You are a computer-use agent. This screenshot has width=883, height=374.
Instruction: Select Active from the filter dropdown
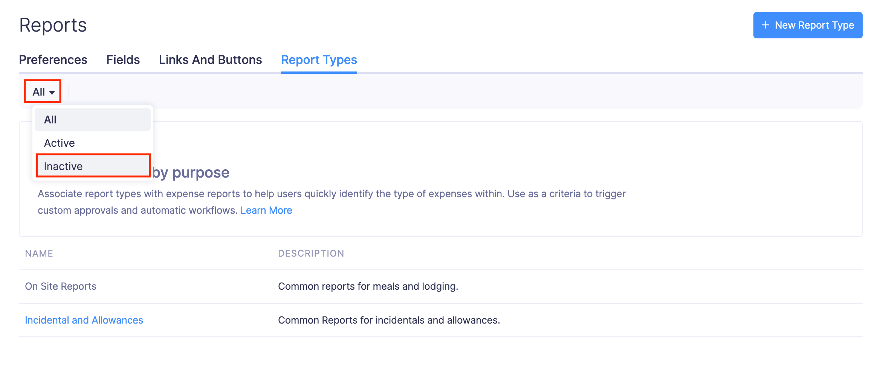pyautogui.click(x=59, y=143)
